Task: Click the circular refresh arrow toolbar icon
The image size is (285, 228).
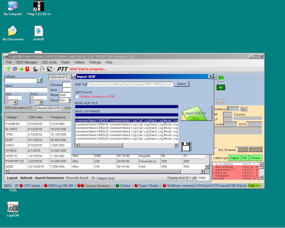Action: point(42,69)
